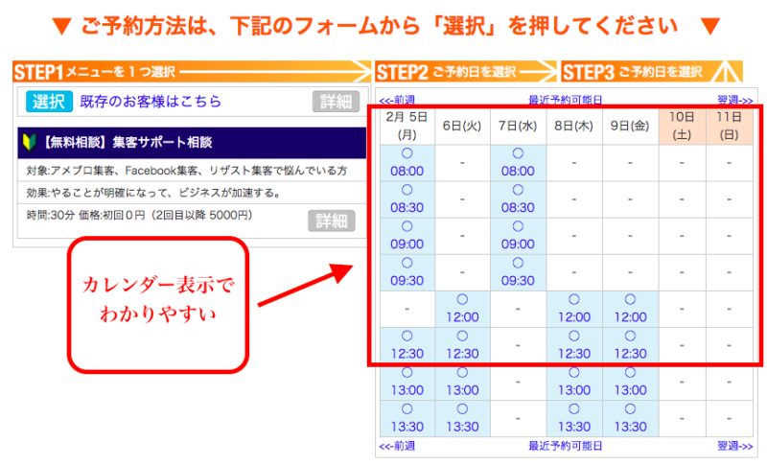The image size is (767, 465).
Task: Click the 【無料相談】集客サポート相談 menu title
Action: tap(128, 142)
